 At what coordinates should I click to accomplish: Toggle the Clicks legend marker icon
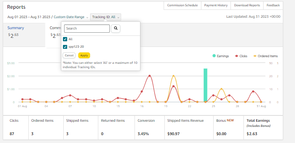[237, 56]
